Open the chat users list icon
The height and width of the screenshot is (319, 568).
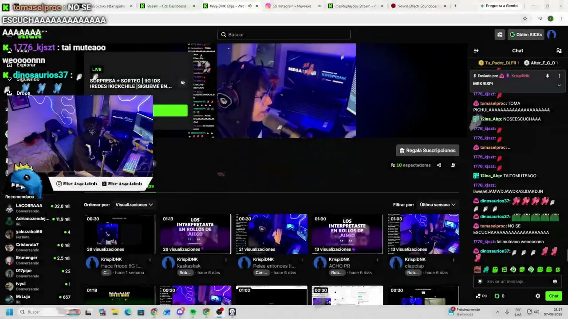click(559, 51)
